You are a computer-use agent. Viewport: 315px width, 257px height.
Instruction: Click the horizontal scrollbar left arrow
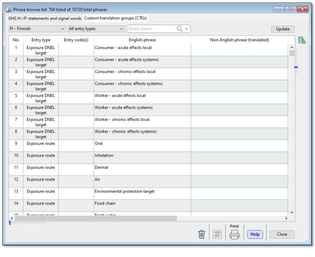point(12,218)
